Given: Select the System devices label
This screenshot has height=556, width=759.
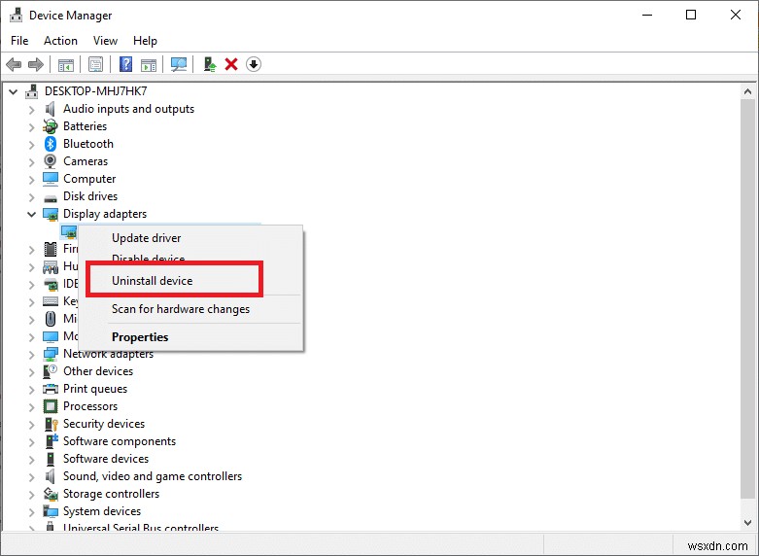Looking at the screenshot, I should [102, 511].
